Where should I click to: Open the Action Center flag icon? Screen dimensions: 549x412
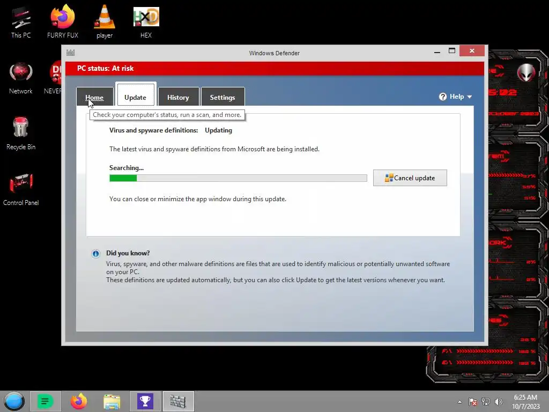473,402
